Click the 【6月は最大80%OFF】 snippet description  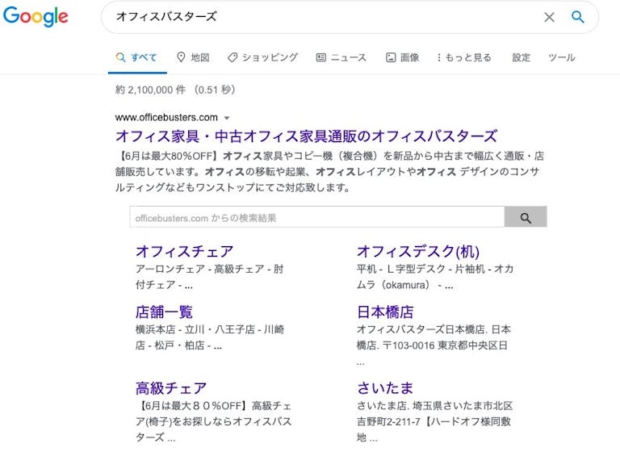[329, 172]
